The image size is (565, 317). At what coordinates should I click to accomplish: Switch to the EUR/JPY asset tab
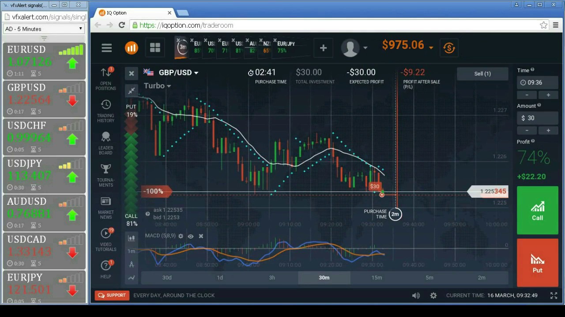tap(286, 47)
